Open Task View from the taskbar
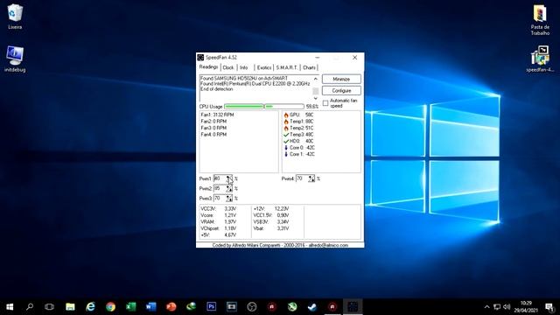Image resolution: width=560 pixels, height=315 pixels. (x=49, y=307)
